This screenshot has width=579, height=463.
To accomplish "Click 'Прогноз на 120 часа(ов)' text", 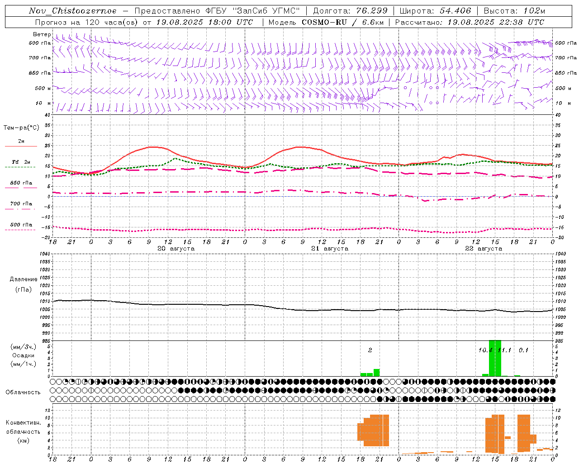I will click(86, 22).
